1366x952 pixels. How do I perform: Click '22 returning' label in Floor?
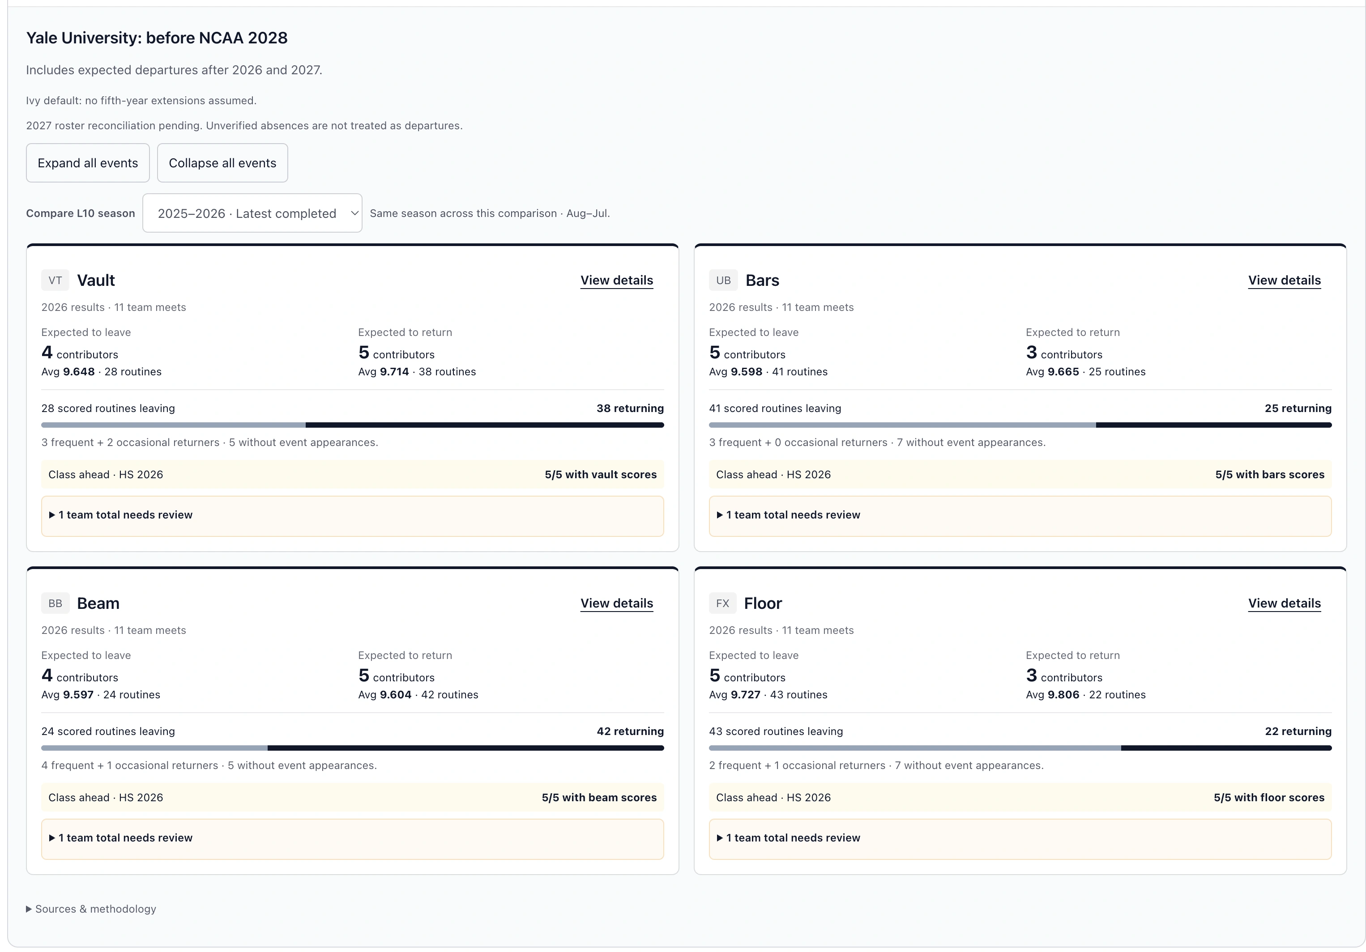1298,731
